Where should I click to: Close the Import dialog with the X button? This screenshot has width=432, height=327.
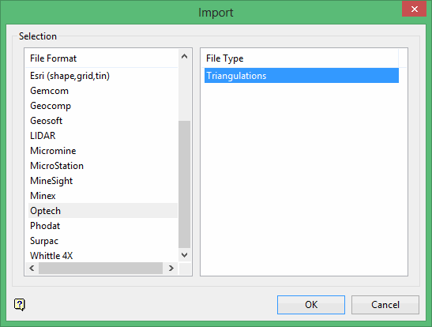pos(414,9)
